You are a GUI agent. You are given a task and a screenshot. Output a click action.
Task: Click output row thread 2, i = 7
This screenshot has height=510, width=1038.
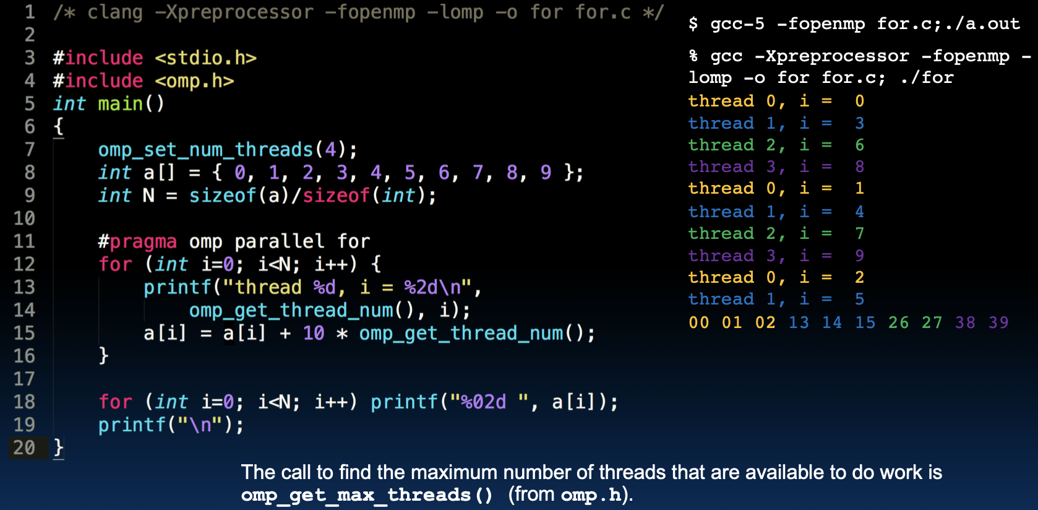776,233
